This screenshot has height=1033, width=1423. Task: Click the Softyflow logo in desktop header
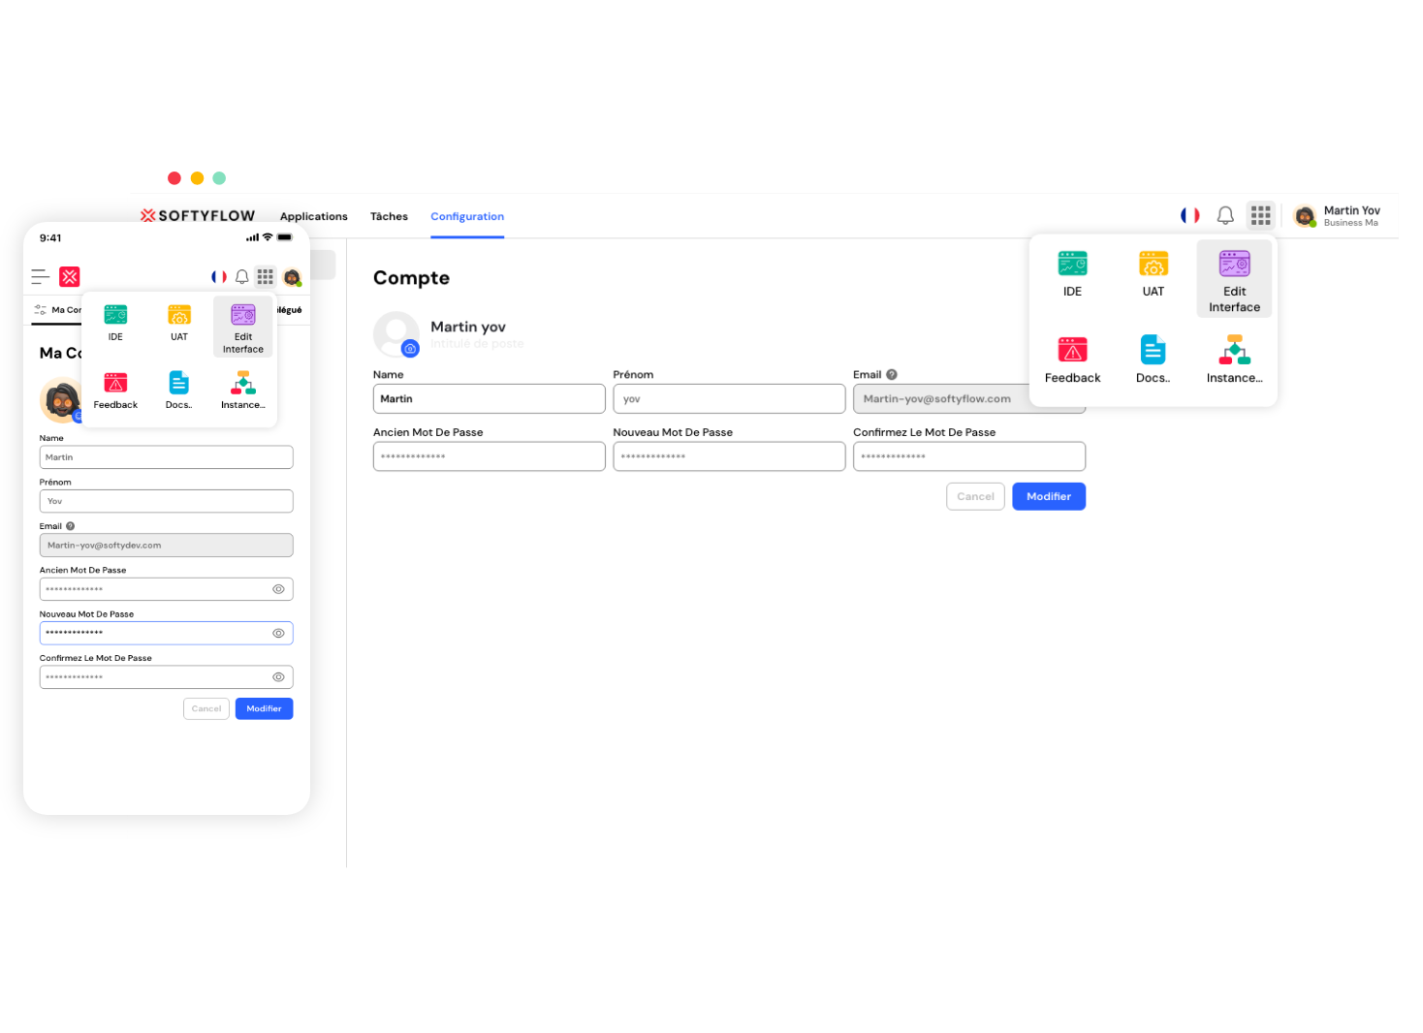[x=198, y=215]
